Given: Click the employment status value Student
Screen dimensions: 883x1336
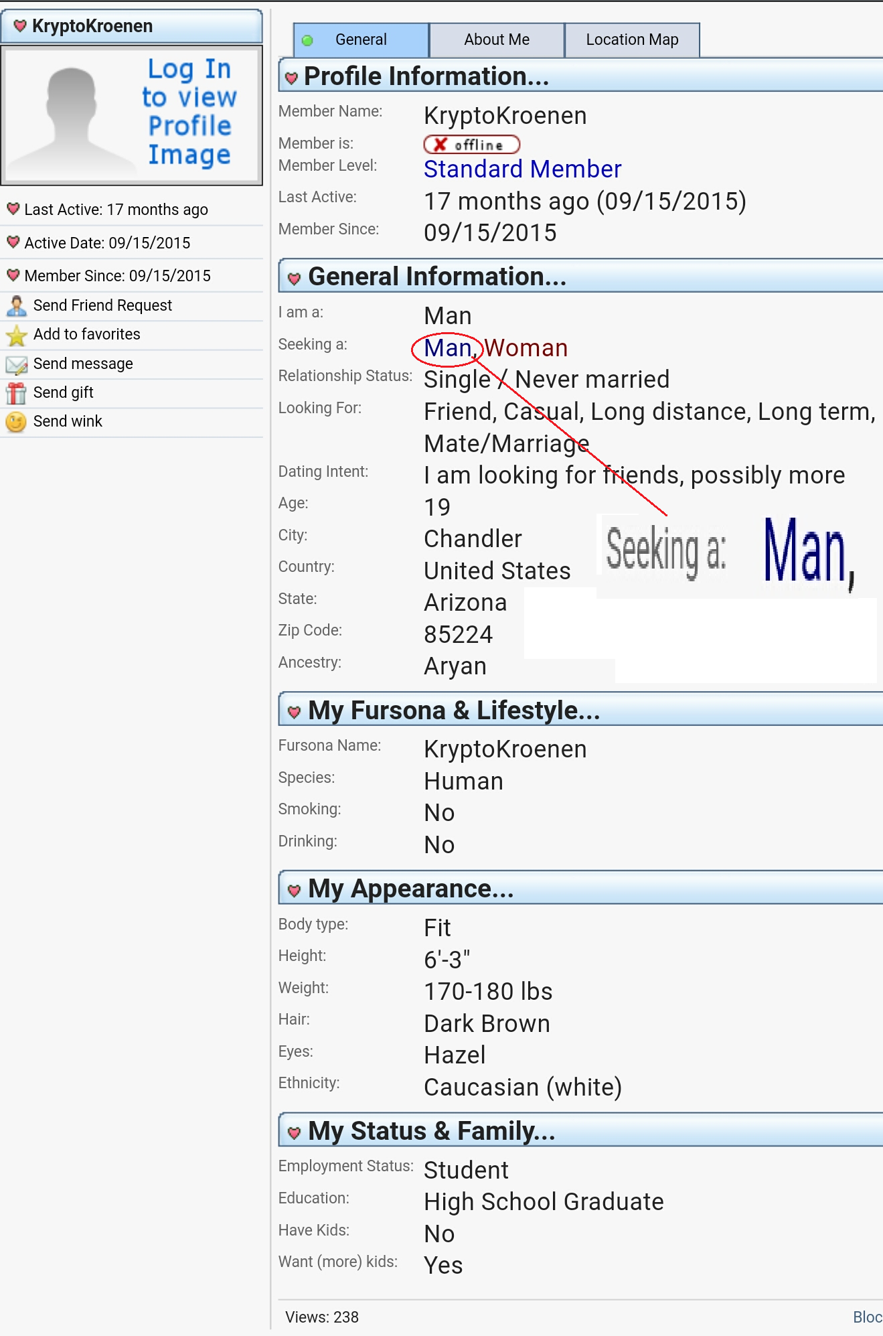Looking at the screenshot, I should [x=467, y=1171].
